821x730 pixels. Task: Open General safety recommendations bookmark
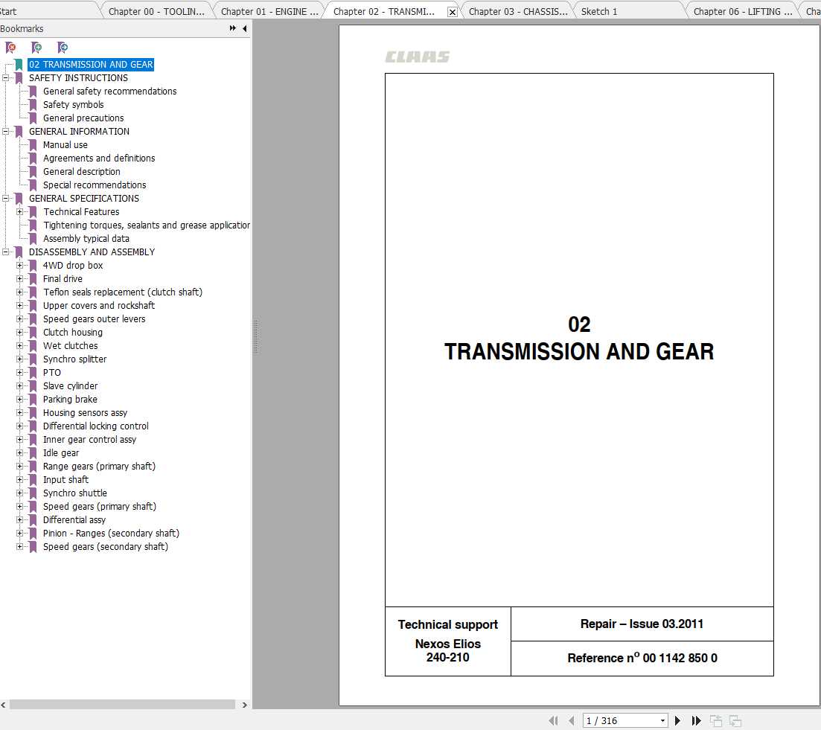109,91
